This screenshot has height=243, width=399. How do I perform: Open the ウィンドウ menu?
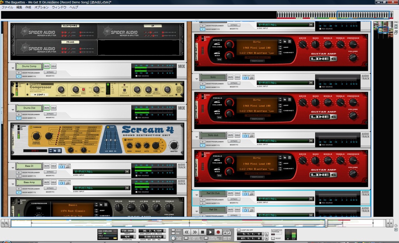coord(59,7)
